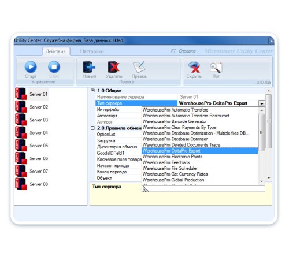
Task: Click the Старт play icon
Action: pyautogui.click(x=31, y=67)
